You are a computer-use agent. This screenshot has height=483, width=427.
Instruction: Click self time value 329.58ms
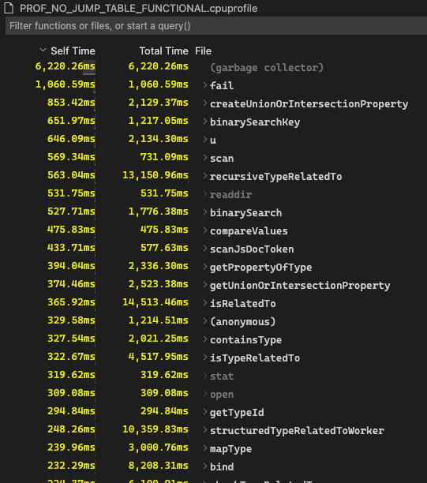click(71, 320)
